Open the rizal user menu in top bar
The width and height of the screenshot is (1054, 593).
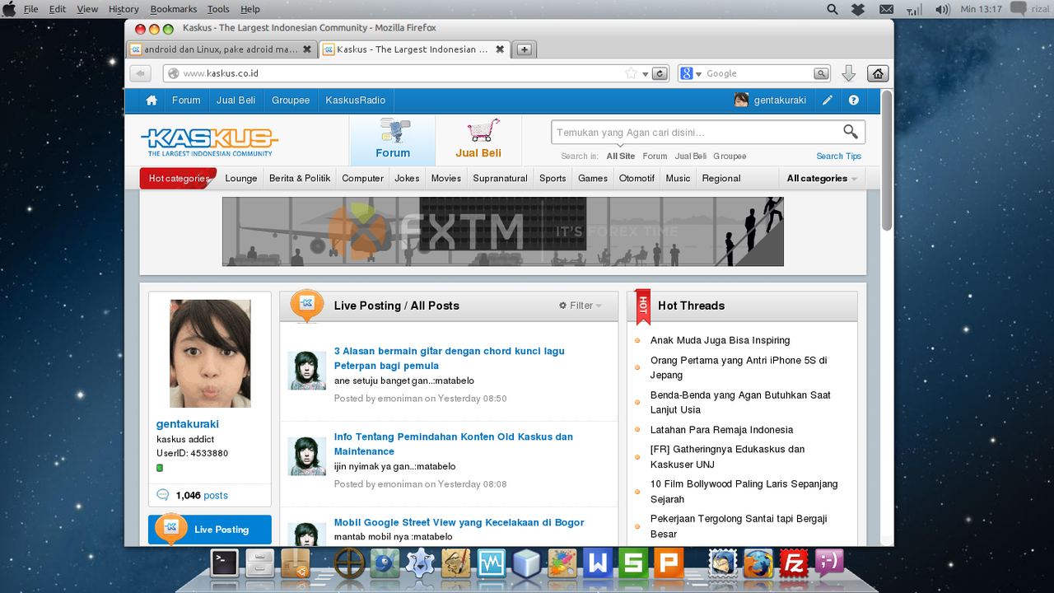tap(1028, 9)
